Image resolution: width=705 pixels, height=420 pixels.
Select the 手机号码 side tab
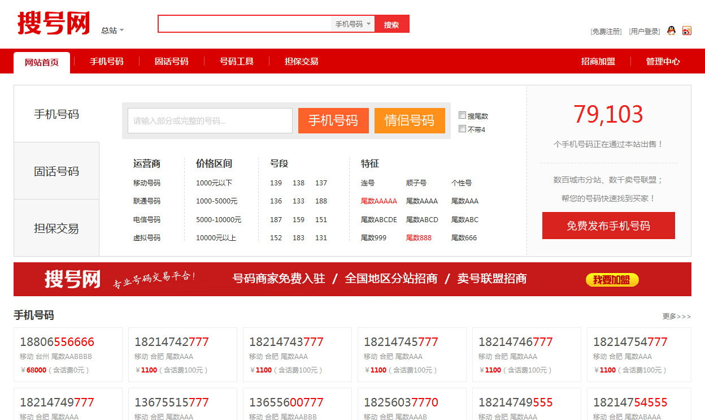click(x=56, y=114)
